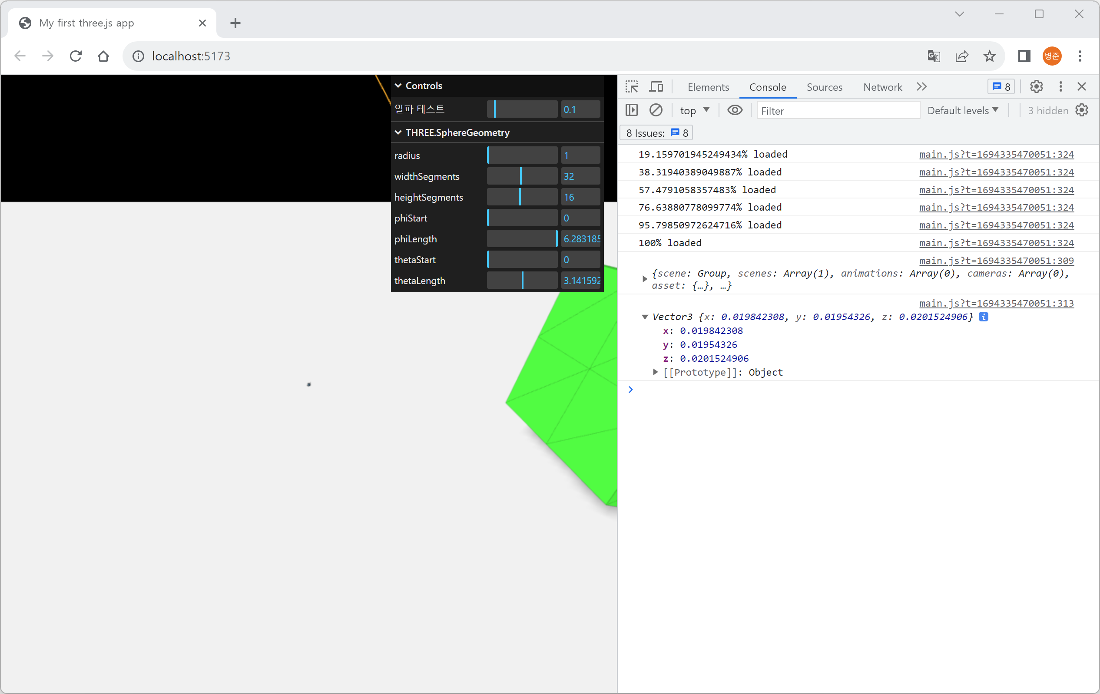Open main.js line 313 source link
Viewport: 1100px width, 694px height.
(996, 303)
